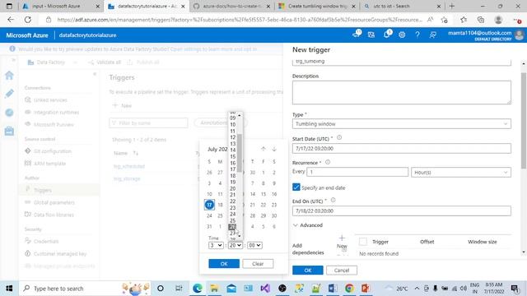Select July 17 in calendar
Image resolution: width=527 pixels, height=296 pixels.
209,205
